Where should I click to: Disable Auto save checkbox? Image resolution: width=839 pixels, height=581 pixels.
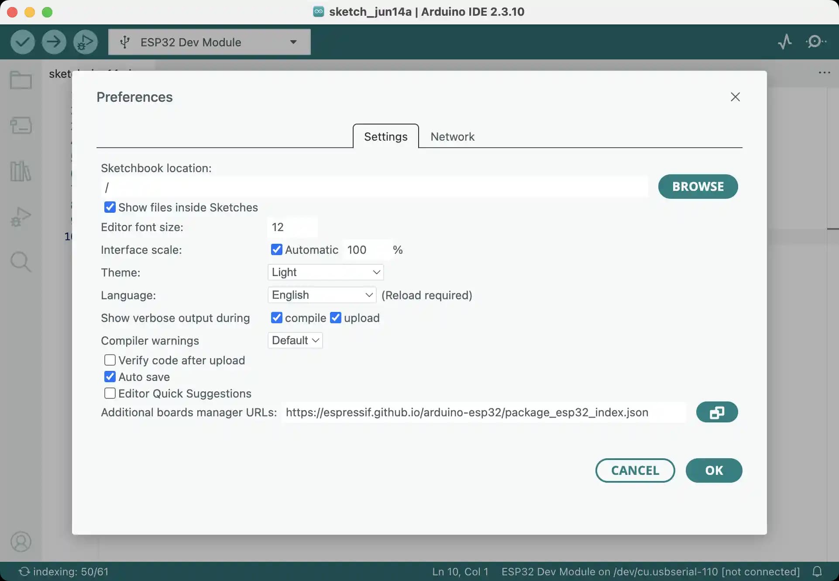pos(110,377)
